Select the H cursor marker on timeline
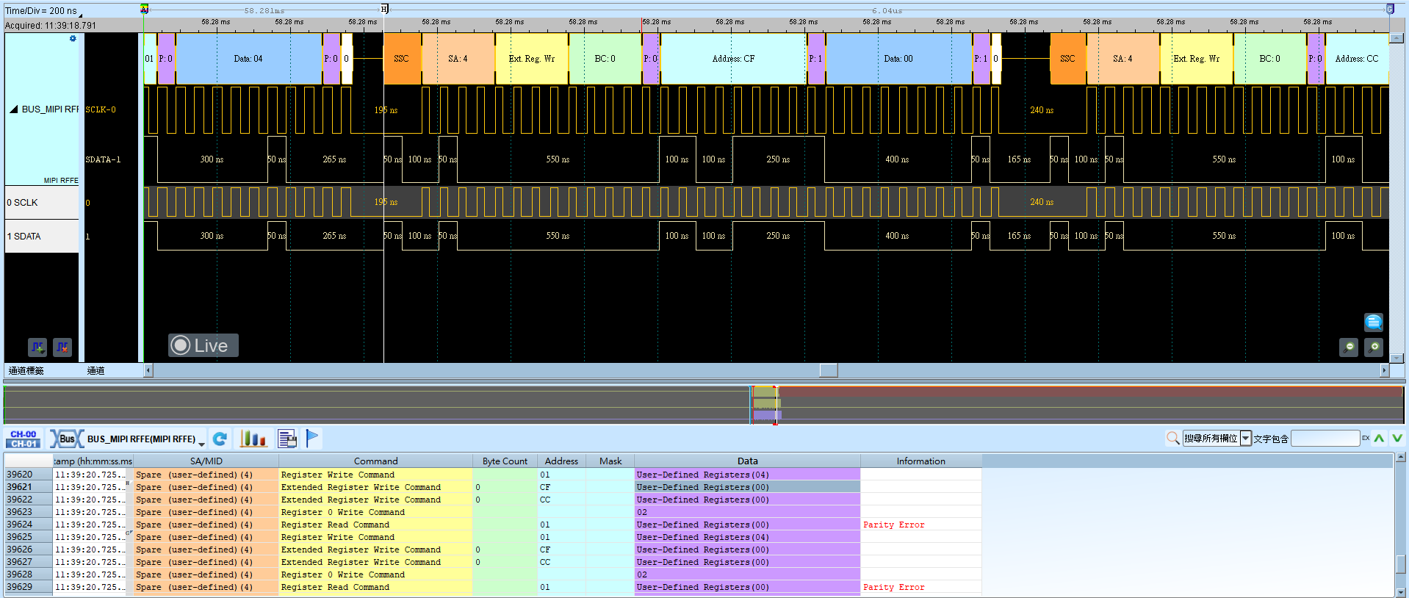Viewport: 1409px width, 598px height. (x=384, y=9)
